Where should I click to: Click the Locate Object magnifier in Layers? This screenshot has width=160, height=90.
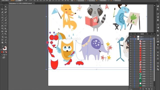pyautogui.click(x=140, y=89)
